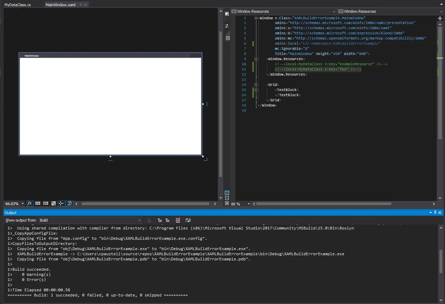Click the XAML pane tab icon
This screenshot has width=445, height=304.
[228, 38]
